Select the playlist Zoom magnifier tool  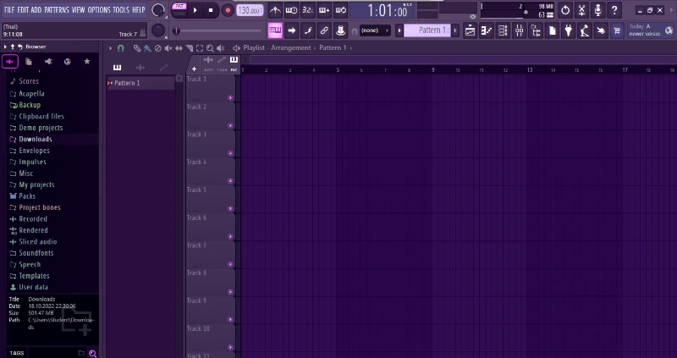(x=210, y=48)
